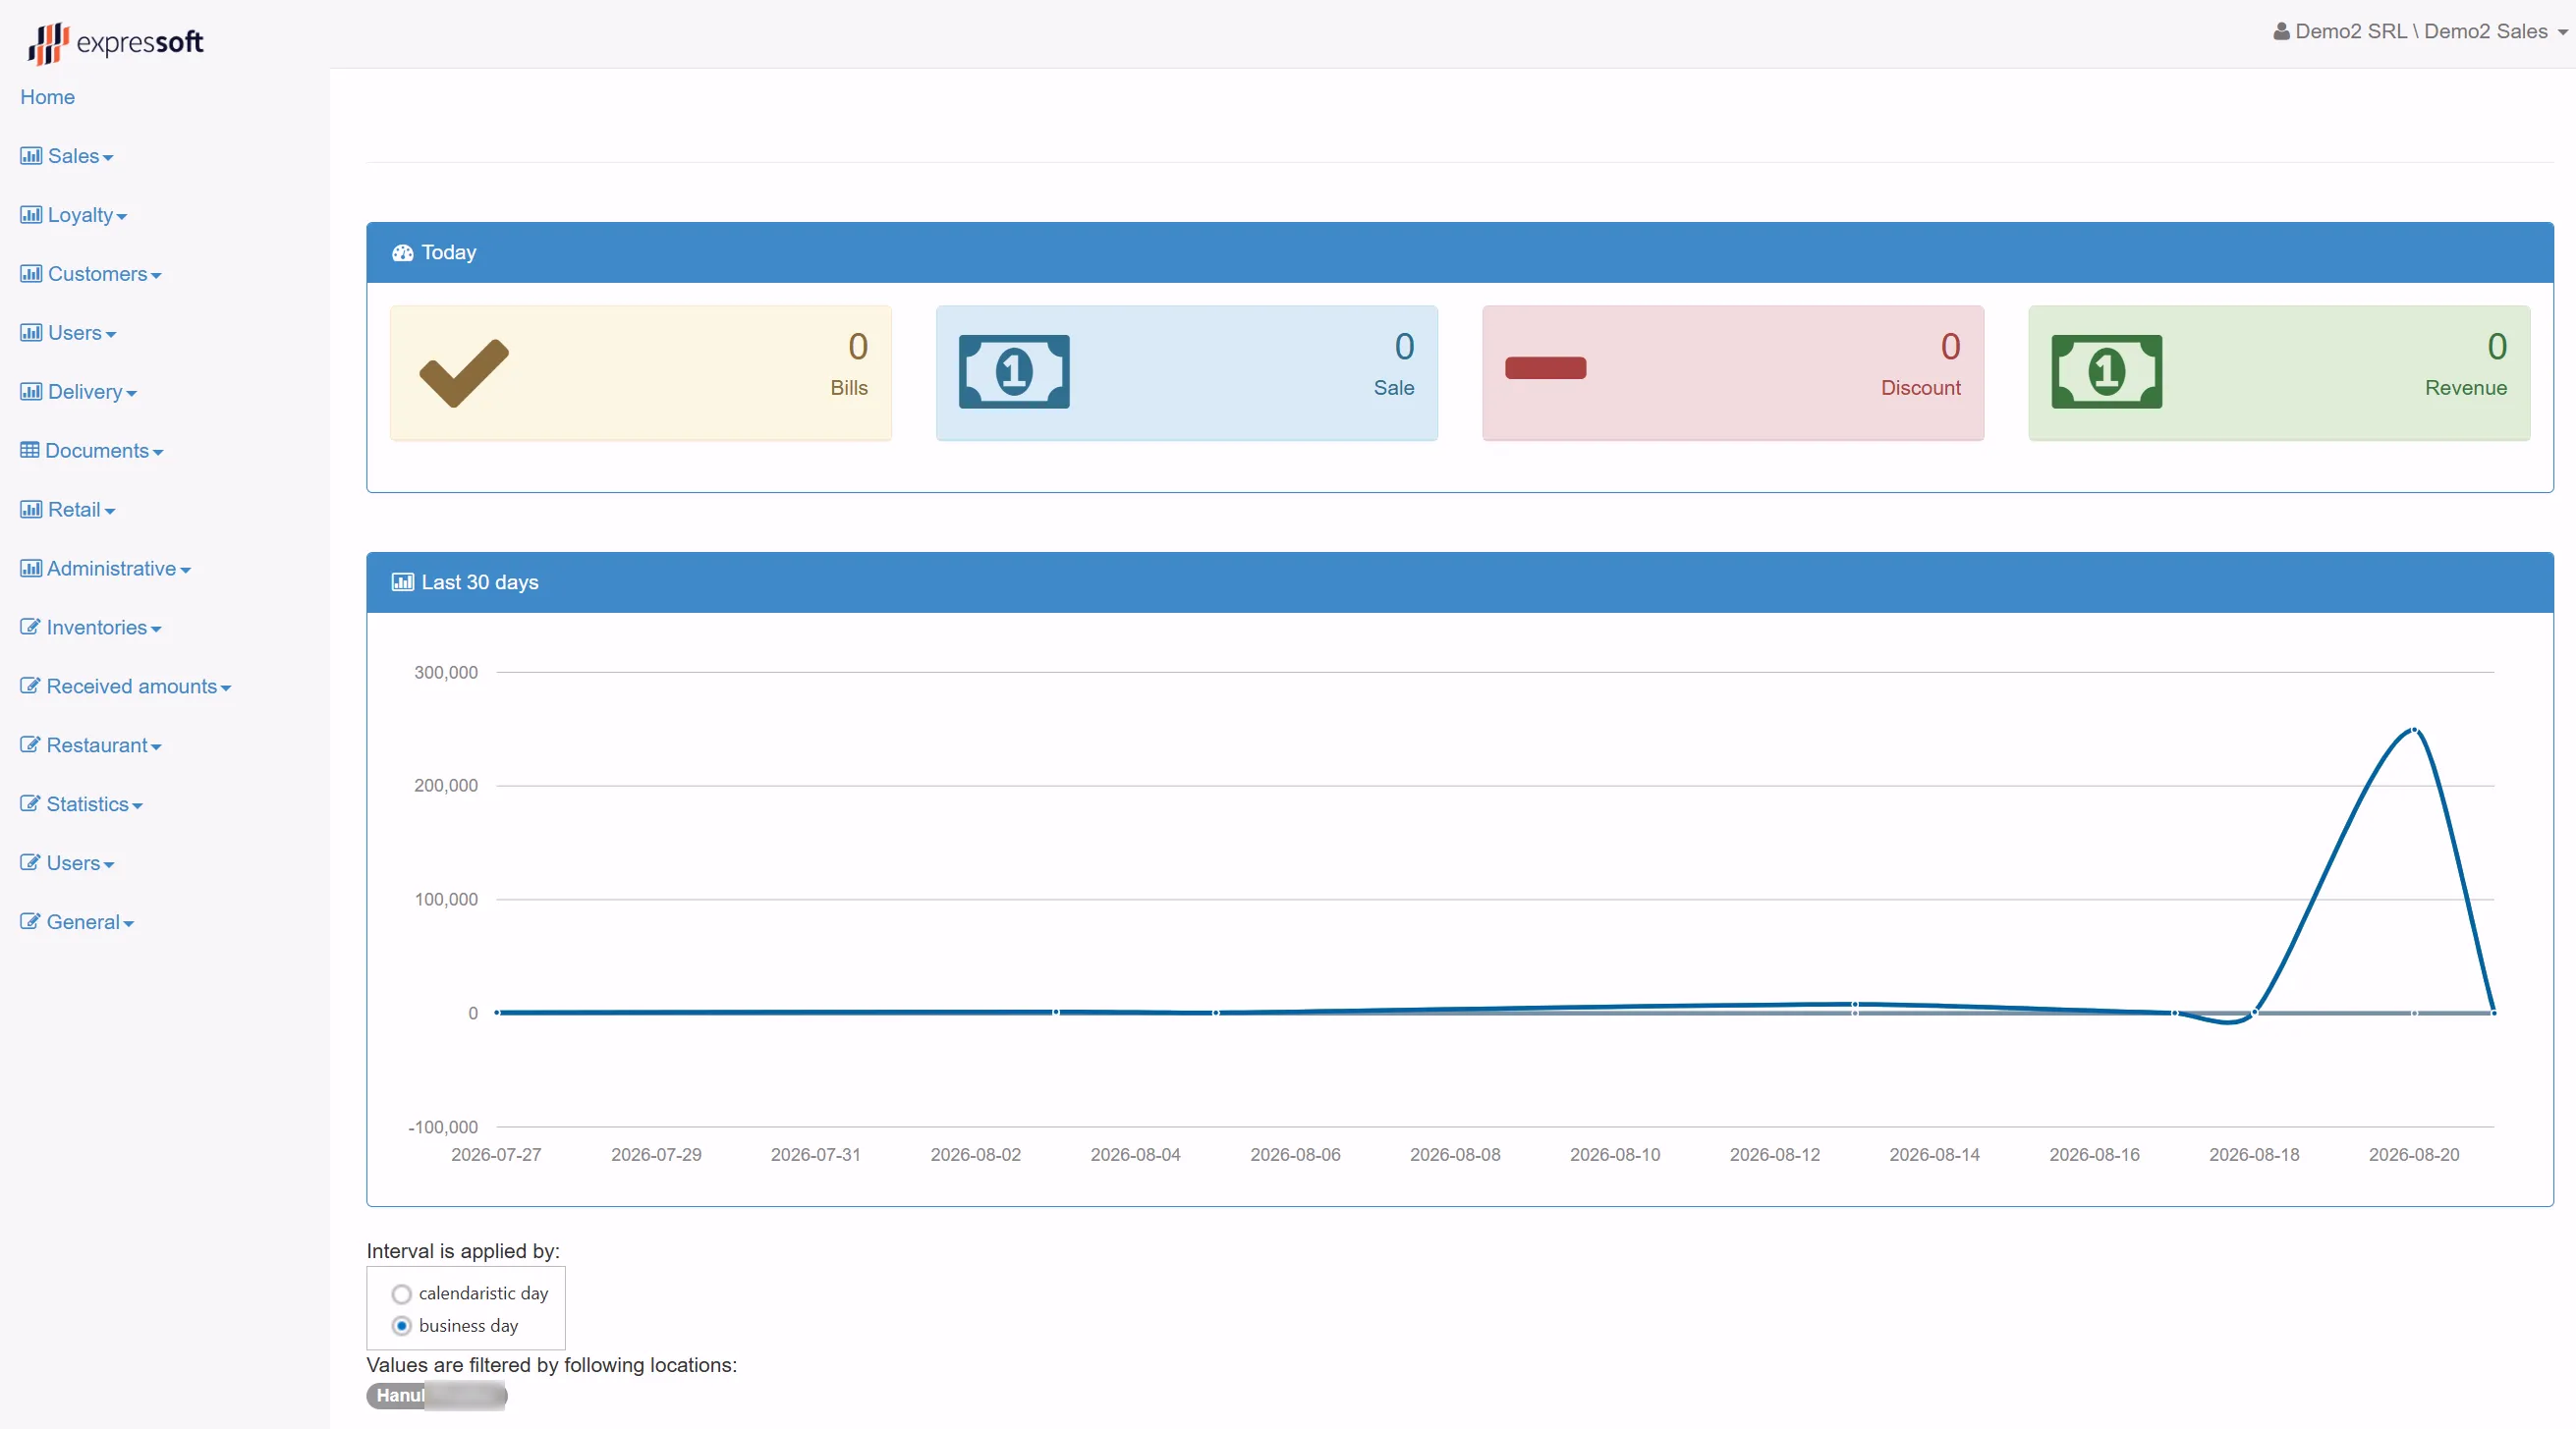Open the Users settings link with edit icon
Screen dimensions: 2576x1429
pos(68,864)
